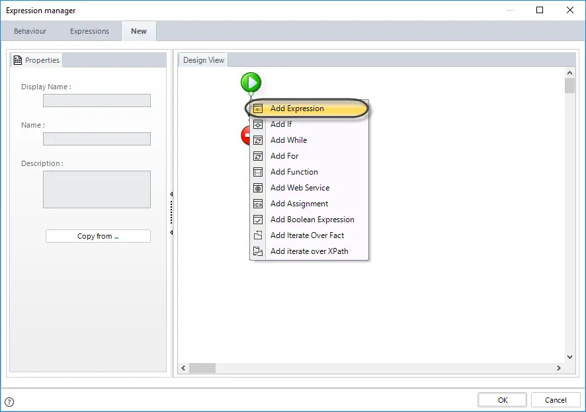The image size is (586, 412).
Task: Click the horizontal scrollbar left arrow
Action: pyautogui.click(x=183, y=368)
